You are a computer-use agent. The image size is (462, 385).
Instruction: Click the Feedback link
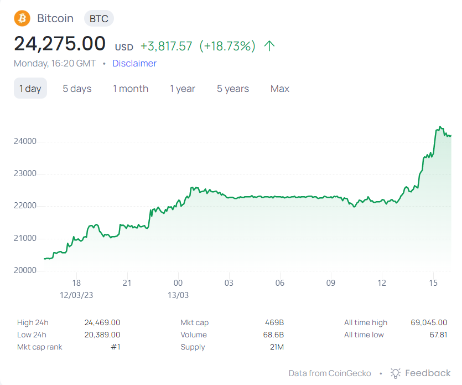(428, 373)
